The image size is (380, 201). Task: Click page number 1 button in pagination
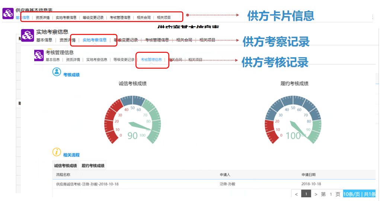306,194
